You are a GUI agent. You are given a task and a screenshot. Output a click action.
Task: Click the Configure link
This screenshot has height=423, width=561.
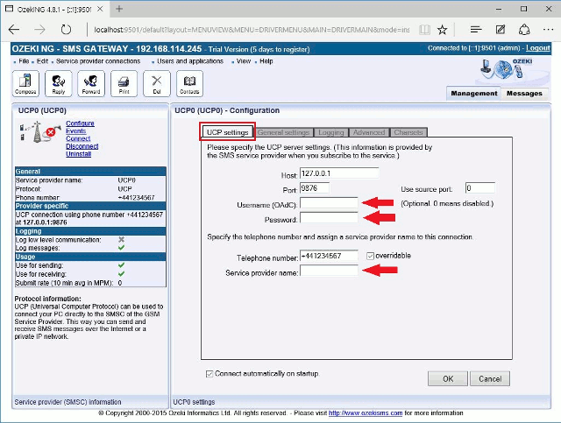pyautogui.click(x=80, y=123)
